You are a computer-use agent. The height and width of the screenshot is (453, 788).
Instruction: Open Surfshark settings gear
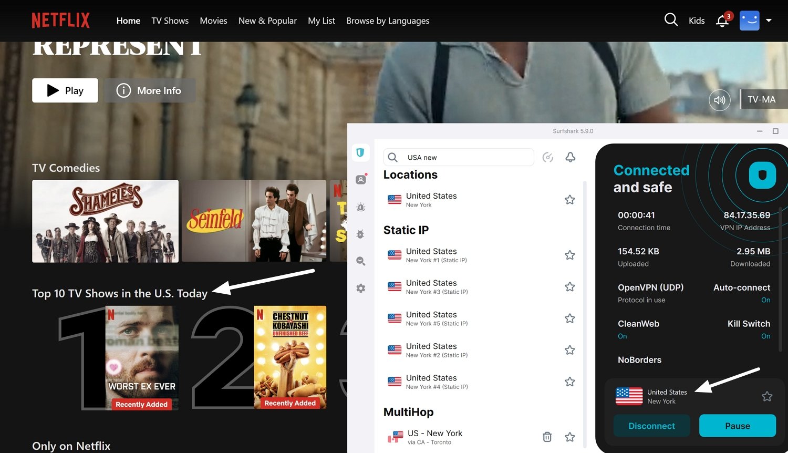point(361,288)
